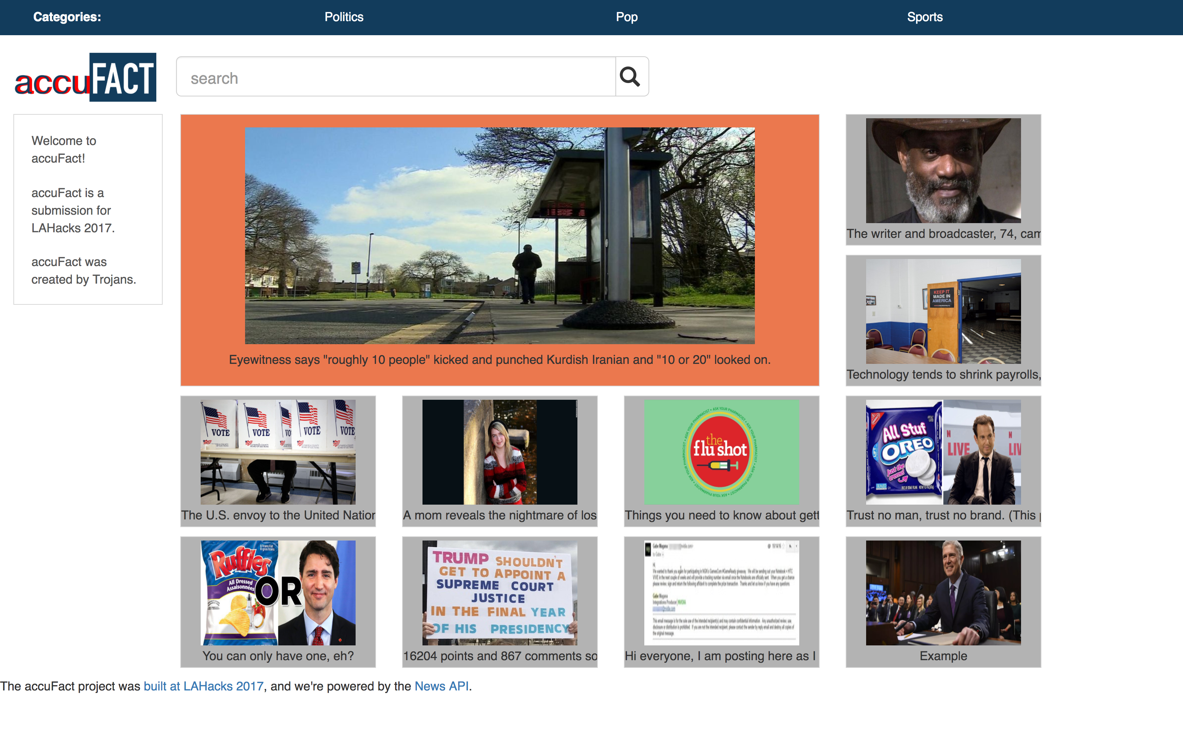Select the email screenshot article thumbnail

[x=721, y=592]
